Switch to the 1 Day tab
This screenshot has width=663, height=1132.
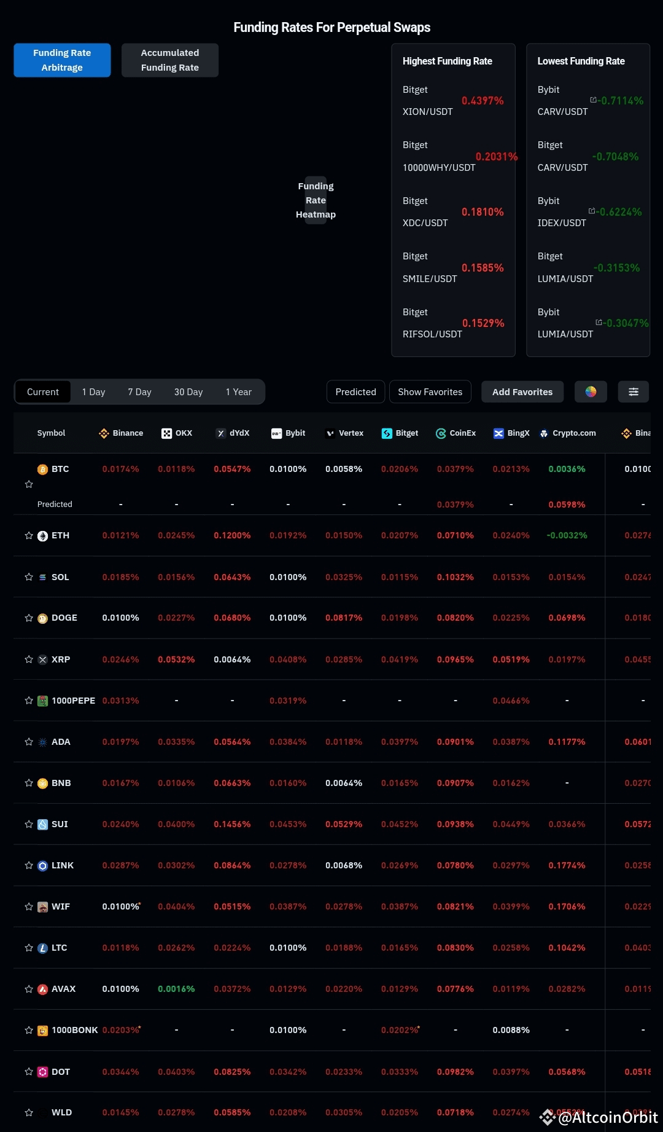pos(93,391)
